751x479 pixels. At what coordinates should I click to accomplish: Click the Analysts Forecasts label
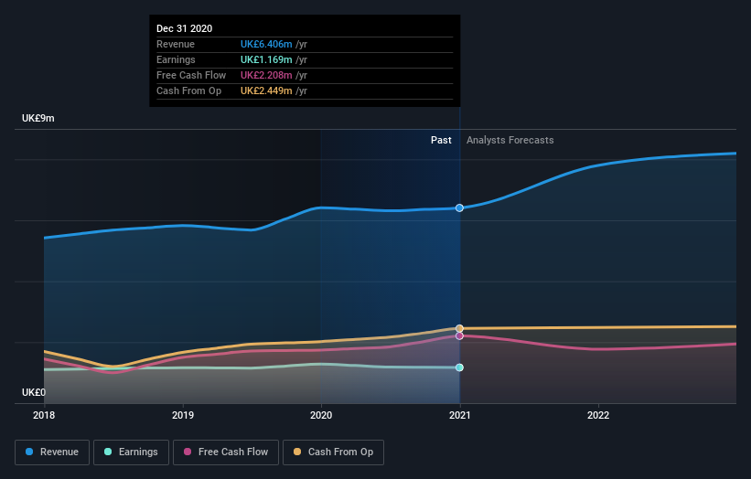[x=510, y=140]
